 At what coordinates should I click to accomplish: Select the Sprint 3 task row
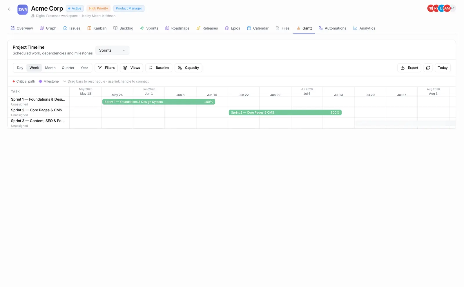click(x=39, y=123)
